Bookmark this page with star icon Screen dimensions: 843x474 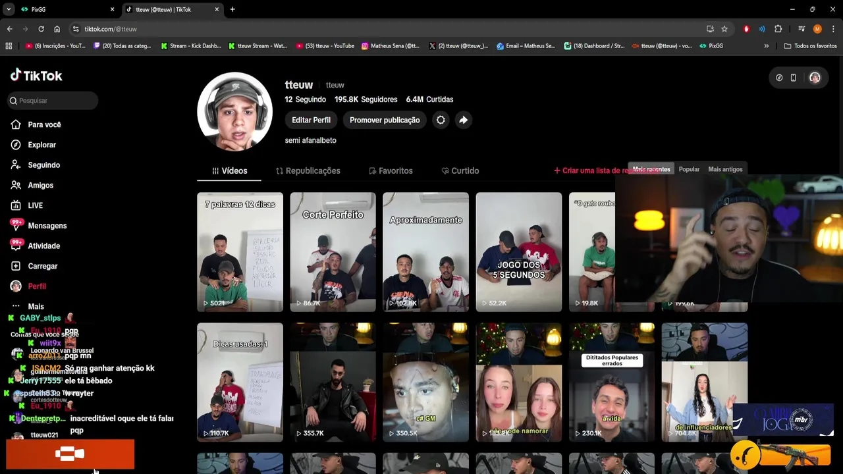tap(724, 29)
